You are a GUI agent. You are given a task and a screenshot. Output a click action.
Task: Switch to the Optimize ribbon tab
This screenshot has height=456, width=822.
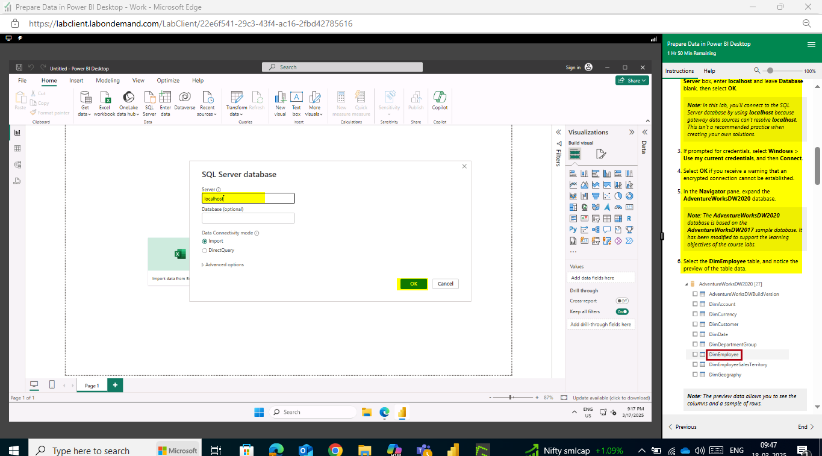click(168, 80)
